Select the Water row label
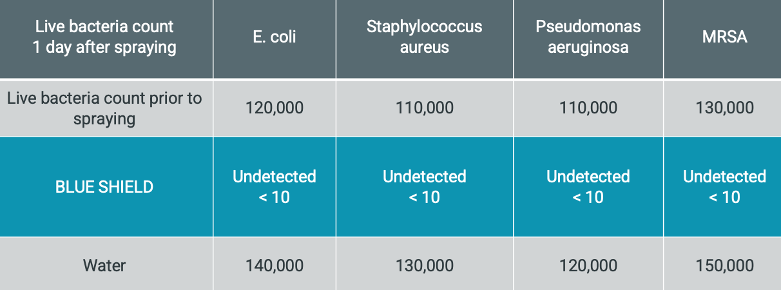Screen dimensions: 781x290 click(104, 265)
